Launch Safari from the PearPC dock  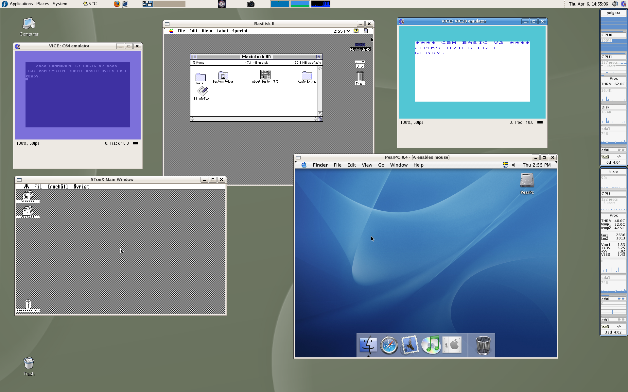[389, 345]
